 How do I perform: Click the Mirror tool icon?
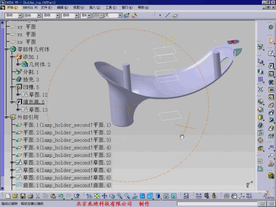[260, 71]
